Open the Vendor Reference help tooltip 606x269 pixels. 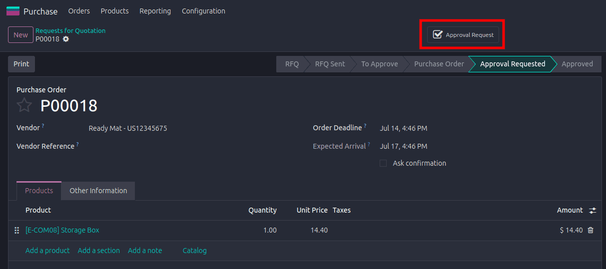(x=77, y=144)
